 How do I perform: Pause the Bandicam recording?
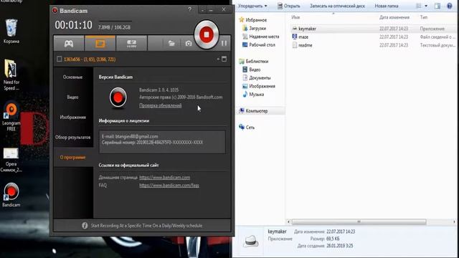224,44
